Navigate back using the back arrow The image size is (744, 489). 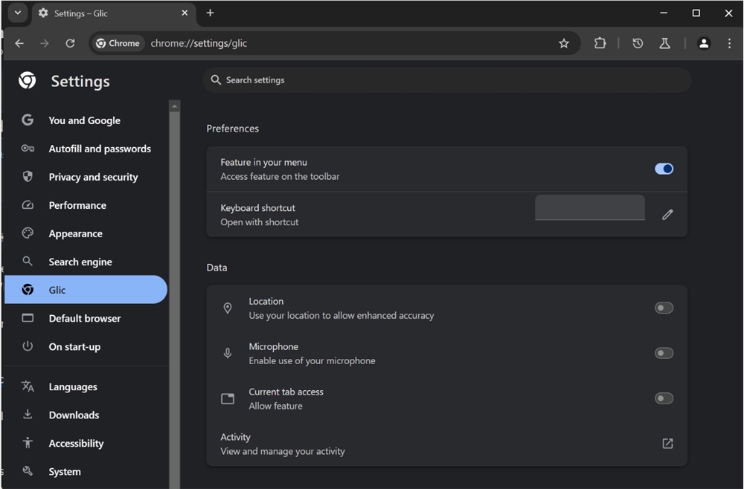click(19, 43)
